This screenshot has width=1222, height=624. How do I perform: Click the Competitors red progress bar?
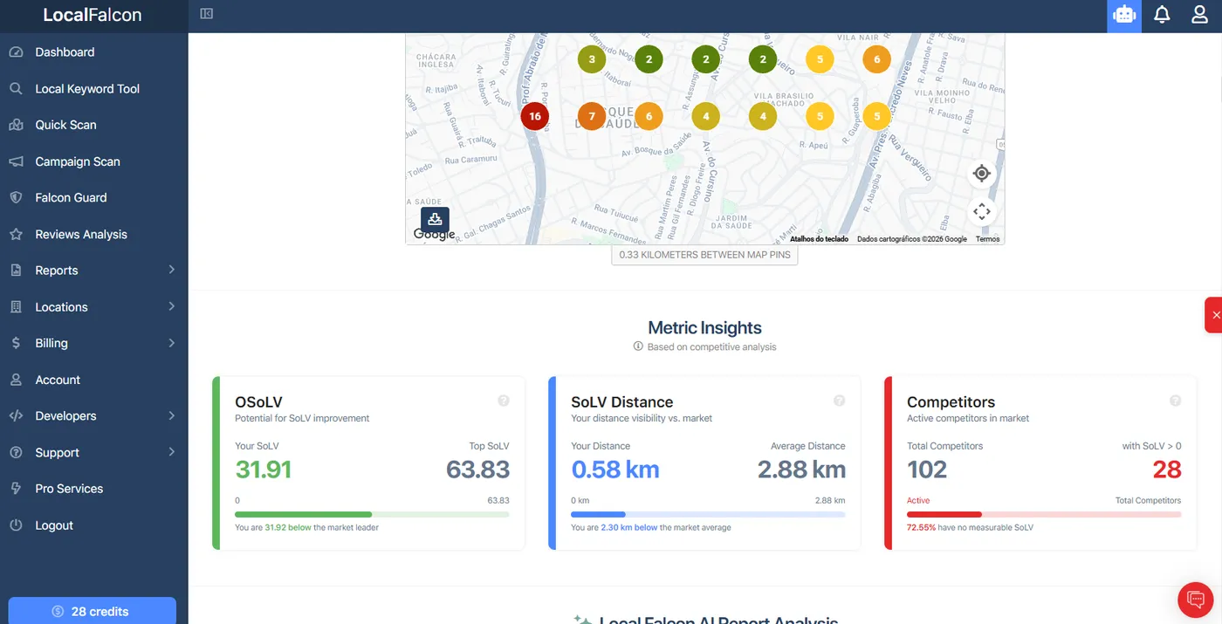1044,515
